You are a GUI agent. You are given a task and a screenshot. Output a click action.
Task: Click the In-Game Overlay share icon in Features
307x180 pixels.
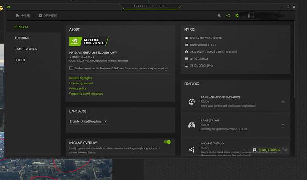[x=192, y=150]
